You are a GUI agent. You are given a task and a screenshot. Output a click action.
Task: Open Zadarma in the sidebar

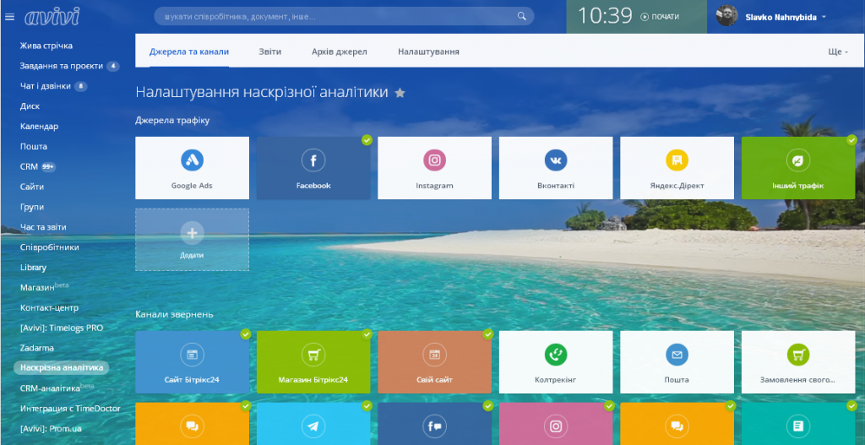coord(37,348)
